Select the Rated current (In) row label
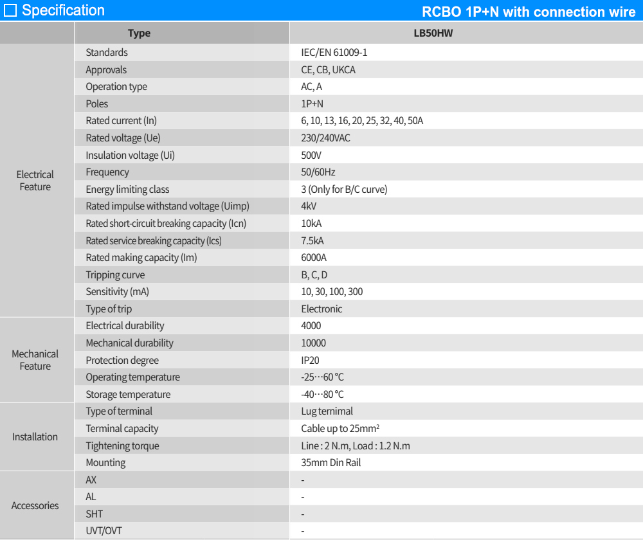Viewport: 643px width, 540px height. (x=121, y=121)
